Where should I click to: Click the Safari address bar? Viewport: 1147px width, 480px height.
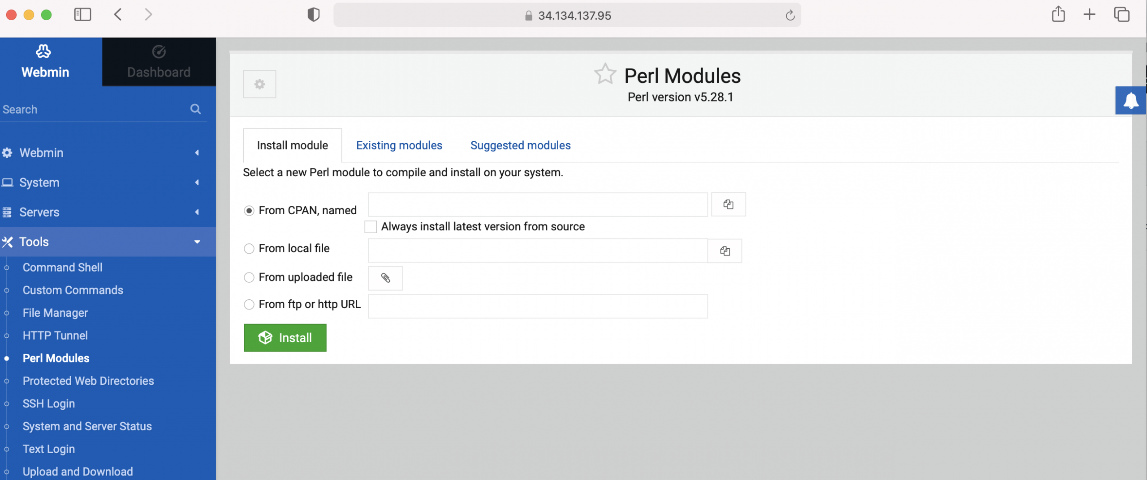click(567, 15)
